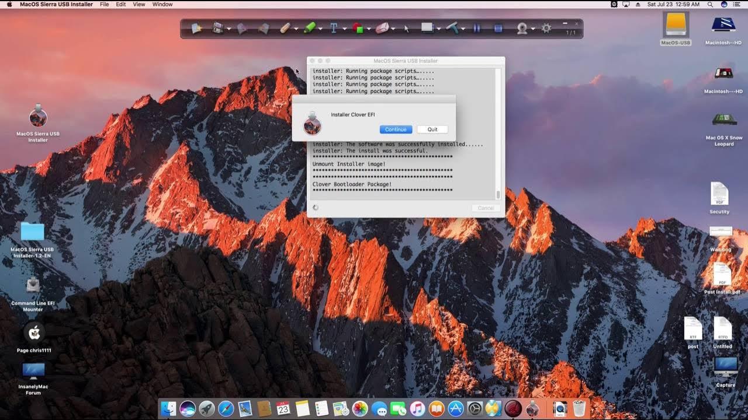Select the eraser tool in annotation toolbar
This screenshot has width=748, height=420.
click(382, 28)
